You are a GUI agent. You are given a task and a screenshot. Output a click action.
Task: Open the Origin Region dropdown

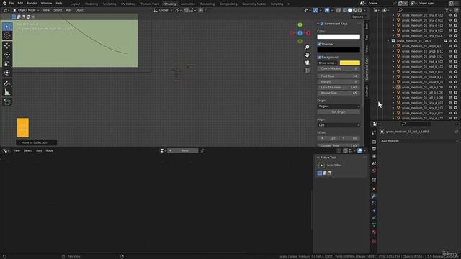[x=339, y=106]
